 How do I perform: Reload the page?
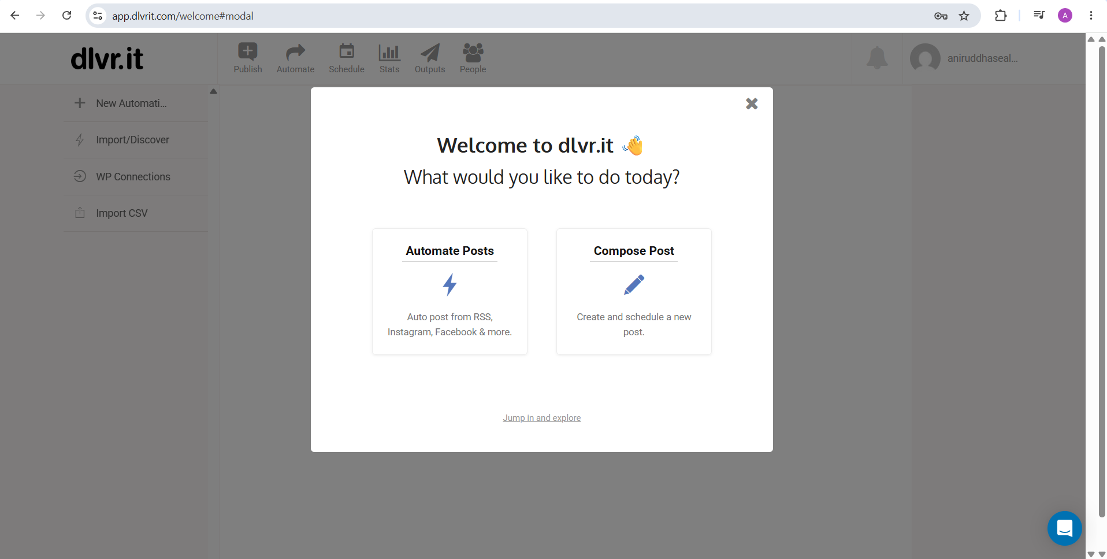67,16
